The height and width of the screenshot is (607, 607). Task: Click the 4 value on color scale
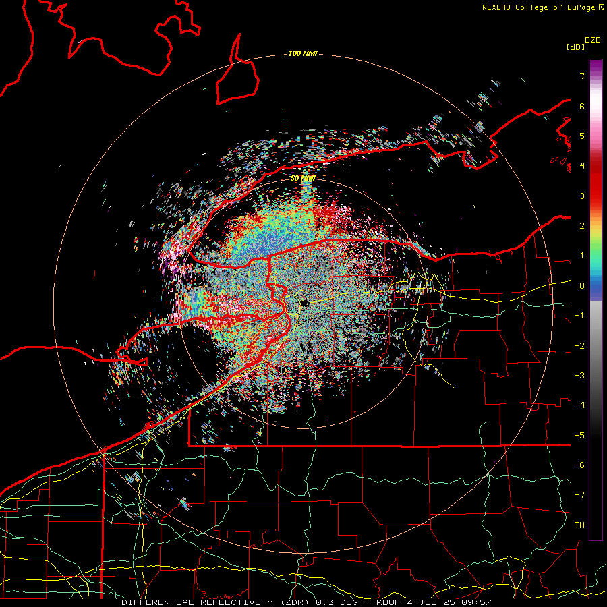[x=582, y=165]
